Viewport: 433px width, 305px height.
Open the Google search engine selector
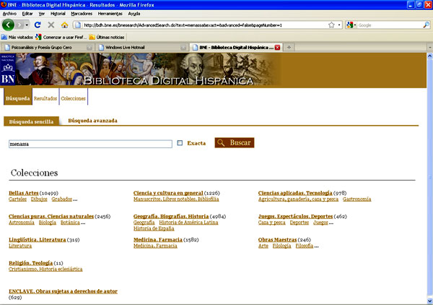coord(351,25)
